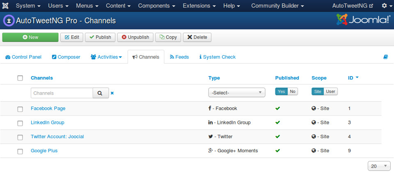Click published checkmark for Twitter Account: Joocial
The height and width of the screenshot is (174, 394).
[x=278, y=137]
